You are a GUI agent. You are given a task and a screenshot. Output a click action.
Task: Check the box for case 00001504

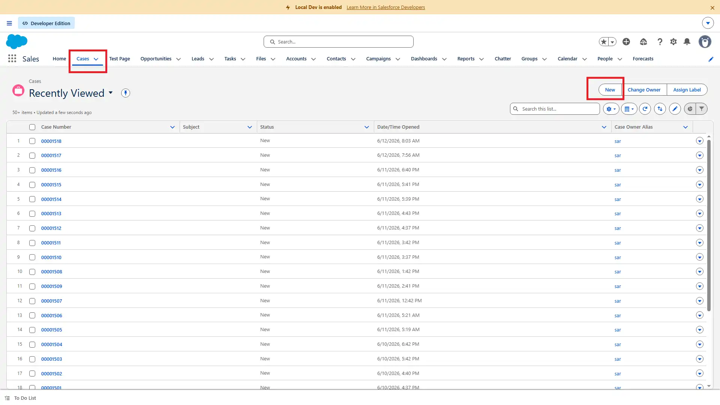32,345
